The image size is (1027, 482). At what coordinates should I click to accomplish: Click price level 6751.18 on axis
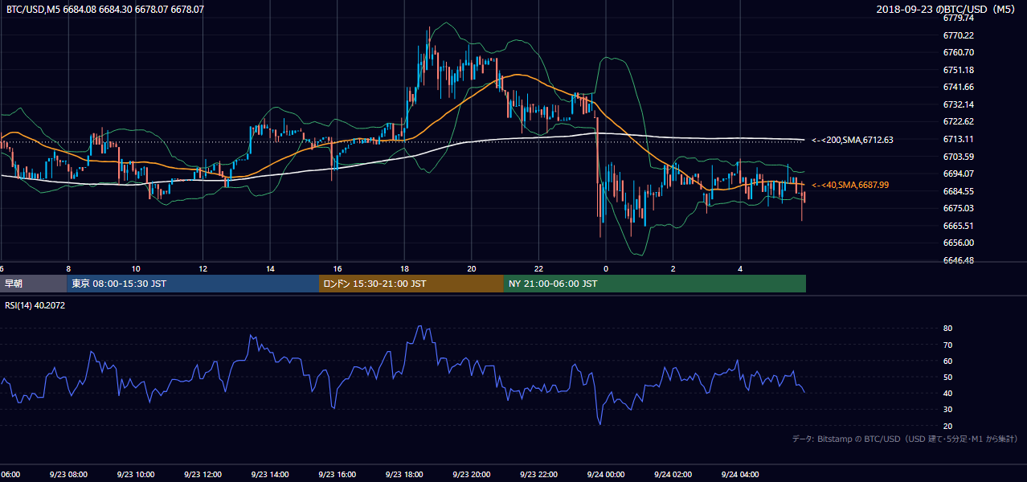958,70
